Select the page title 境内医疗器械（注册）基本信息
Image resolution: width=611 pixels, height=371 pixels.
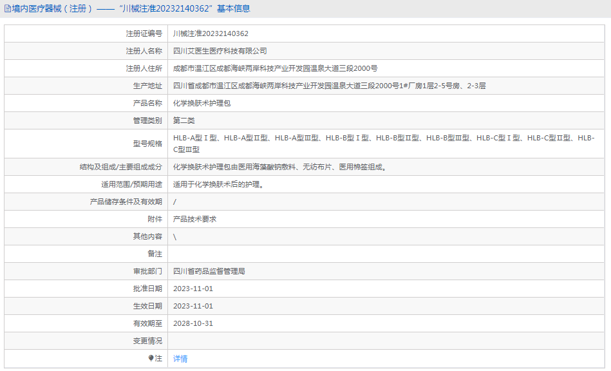click(131, 8)
